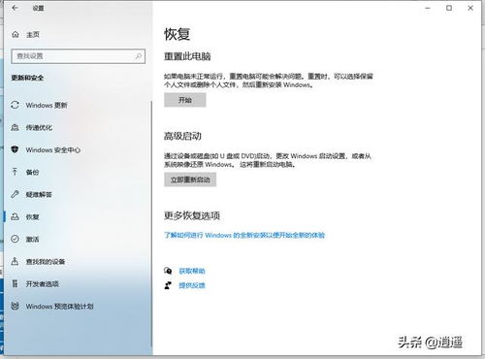This screenshot has height=359, width=485.
Task: Maximize the Settings window
Action: [x=449, y=8]
